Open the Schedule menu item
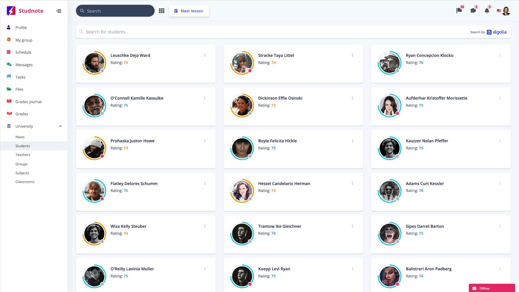Viewport: 519px width, 292px height. pos(23,52)
